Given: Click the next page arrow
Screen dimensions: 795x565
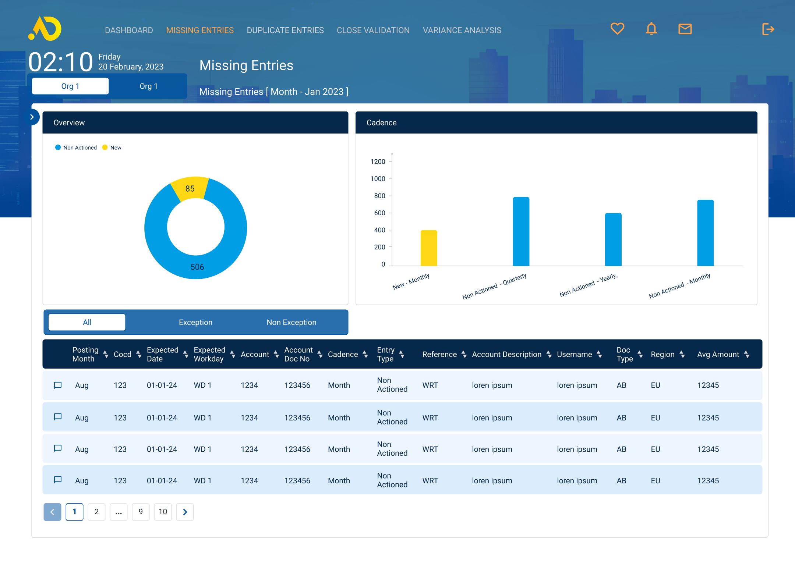Looking at the screenshot, I should click(185, 512).
